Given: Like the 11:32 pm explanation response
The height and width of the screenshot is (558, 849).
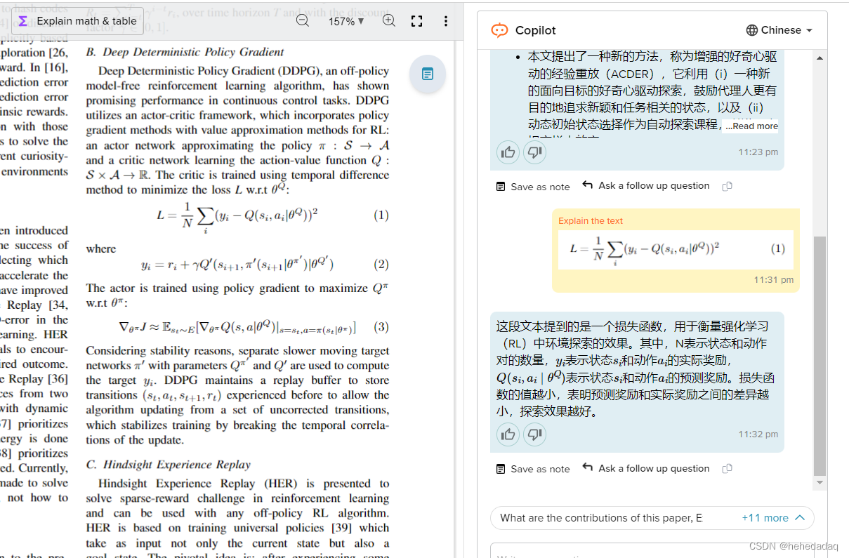Looking at the screenshot, I should 508,434.
